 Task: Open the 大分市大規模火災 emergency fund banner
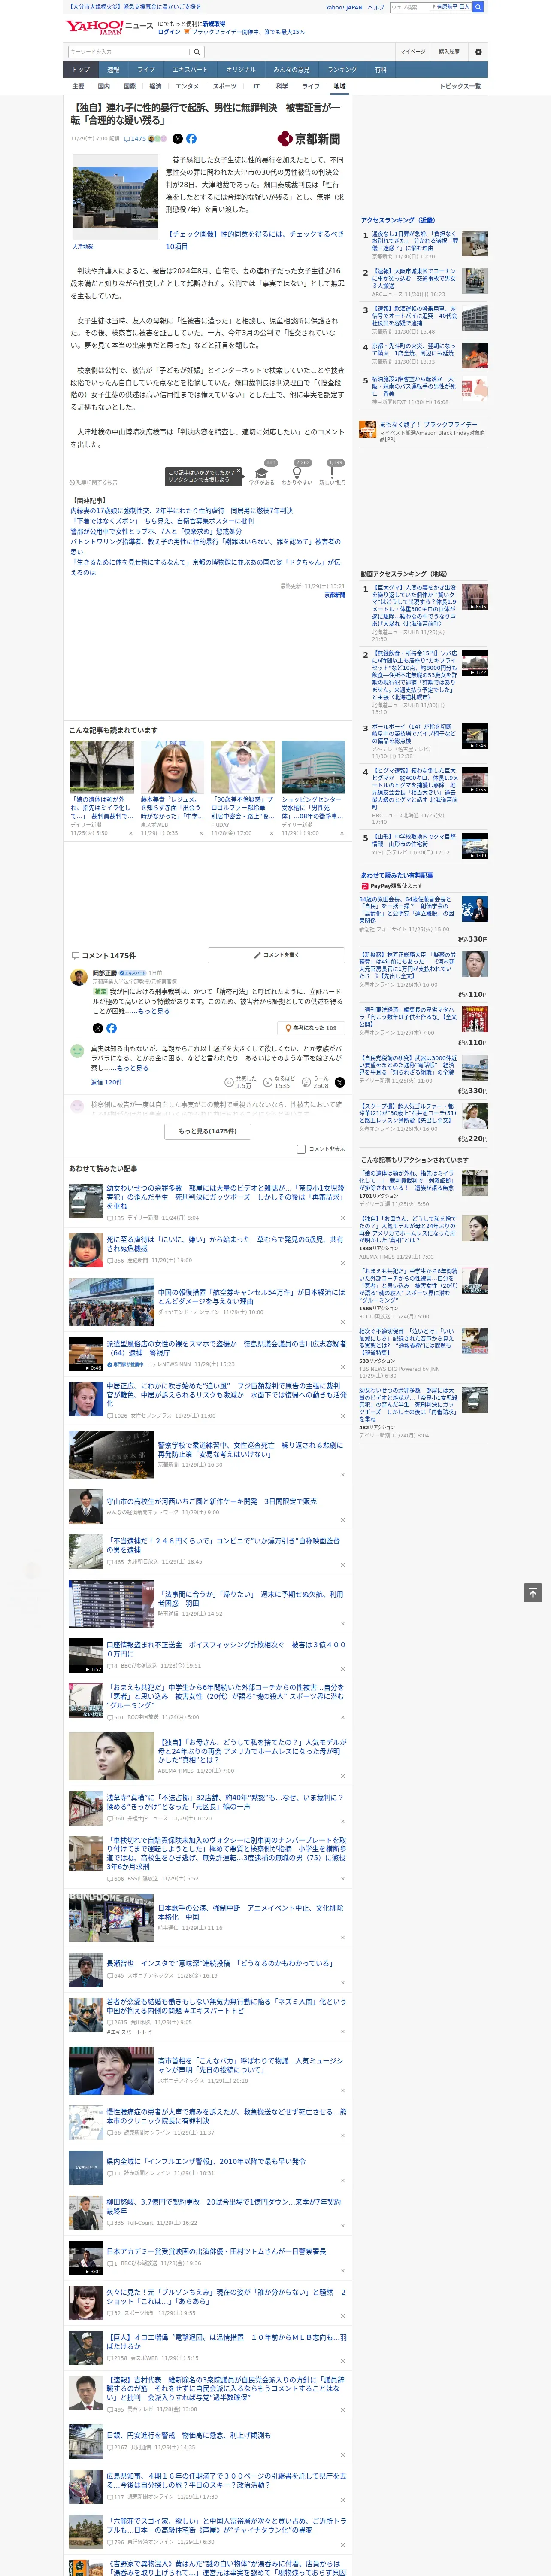133,7
